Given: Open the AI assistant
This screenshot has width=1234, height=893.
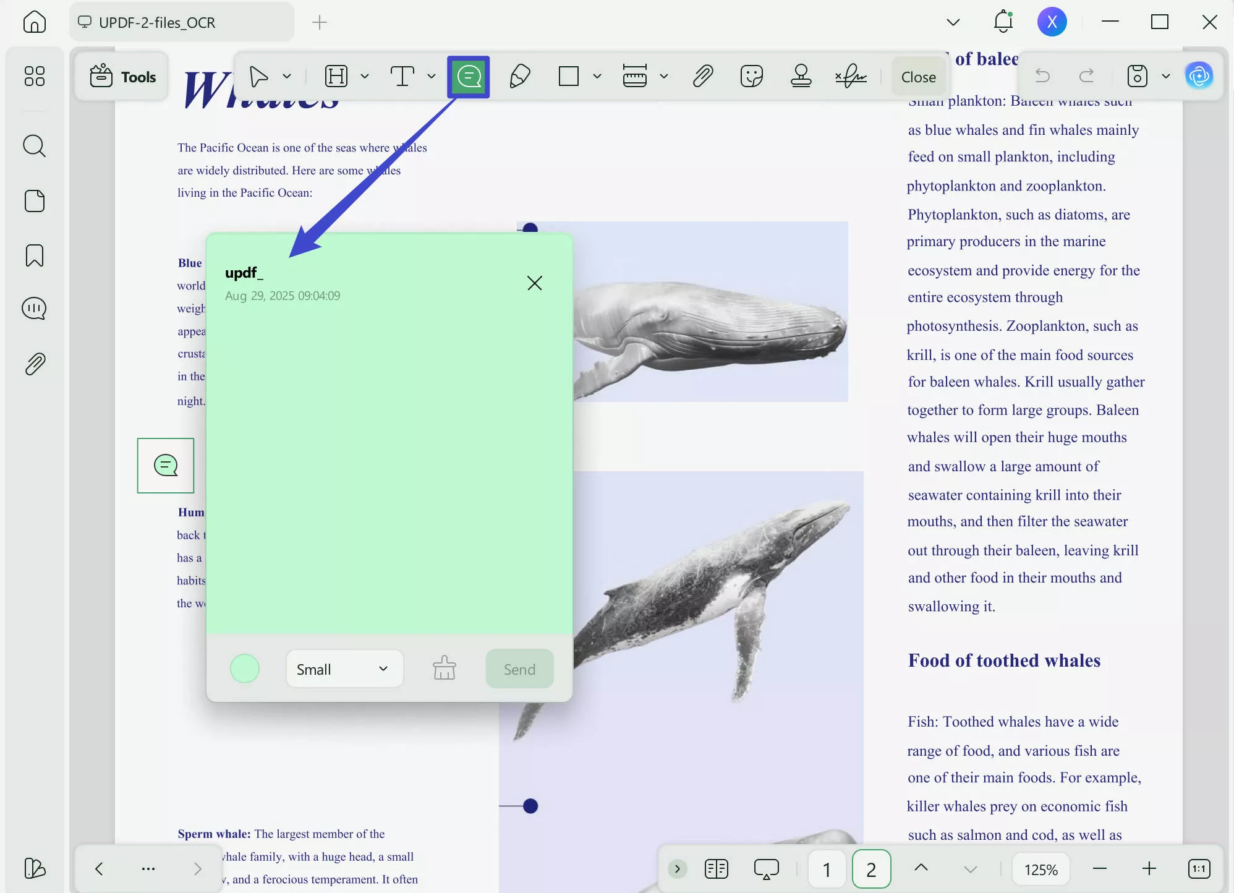Looking at the screenshot, I should coord(1199,75).
